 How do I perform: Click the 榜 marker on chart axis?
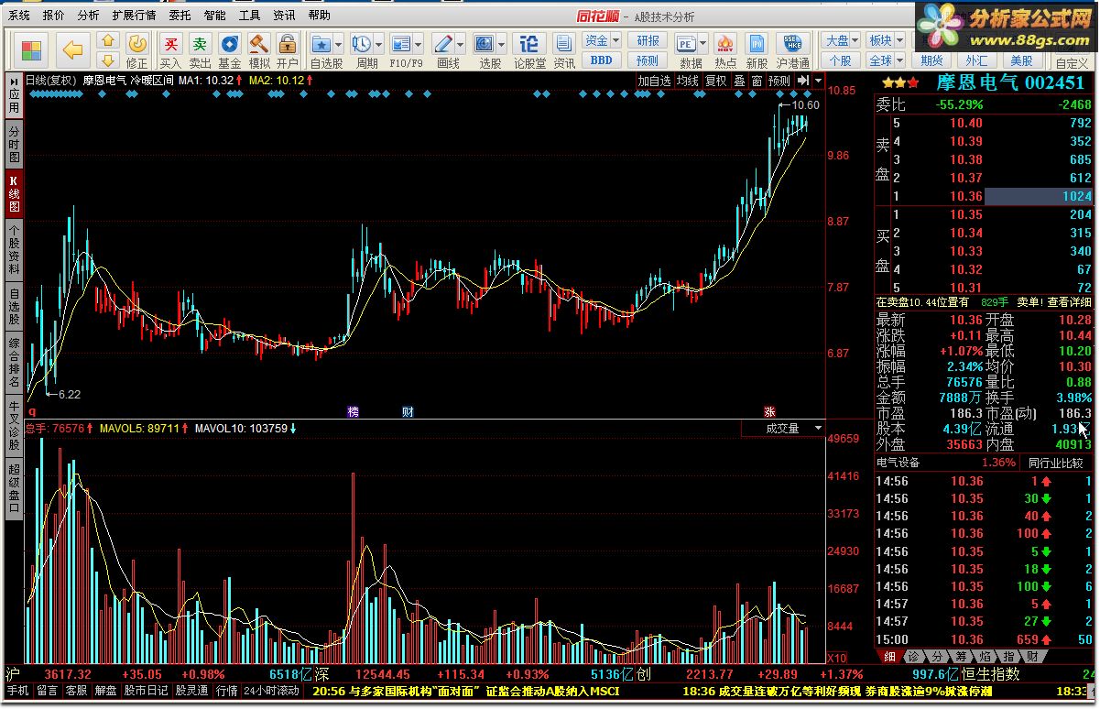point(354,412)
